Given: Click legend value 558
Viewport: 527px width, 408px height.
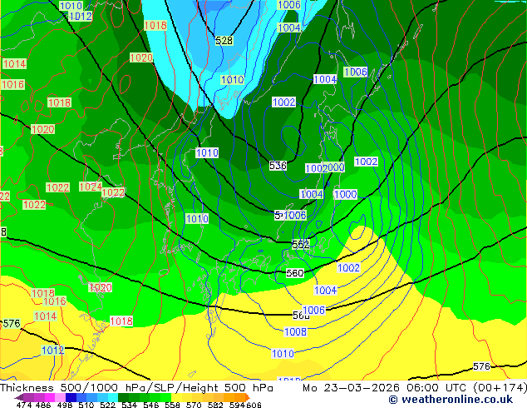Looking at the screenshot, I should tap(172, 405).
